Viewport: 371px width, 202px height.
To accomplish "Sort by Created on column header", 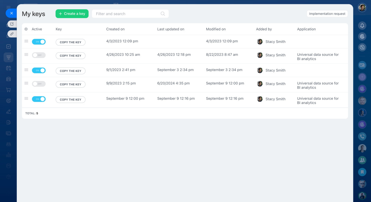I will coord(115,29).
